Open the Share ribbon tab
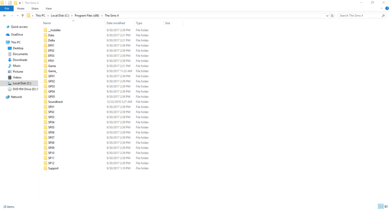This screenshot has height=209, width=389. 35,8
